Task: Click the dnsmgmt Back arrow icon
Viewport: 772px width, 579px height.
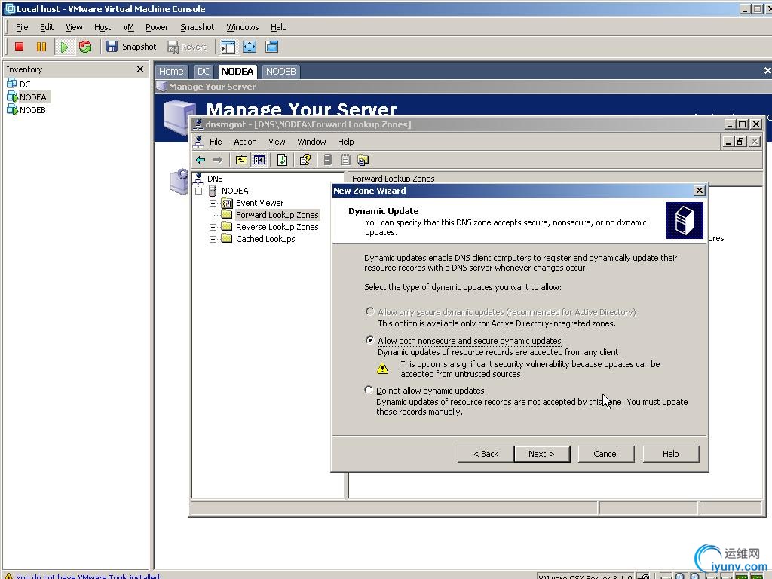Action: pos(201,160)
